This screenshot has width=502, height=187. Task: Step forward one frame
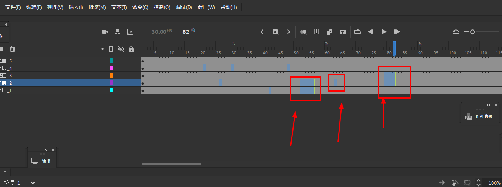[397, 32]
